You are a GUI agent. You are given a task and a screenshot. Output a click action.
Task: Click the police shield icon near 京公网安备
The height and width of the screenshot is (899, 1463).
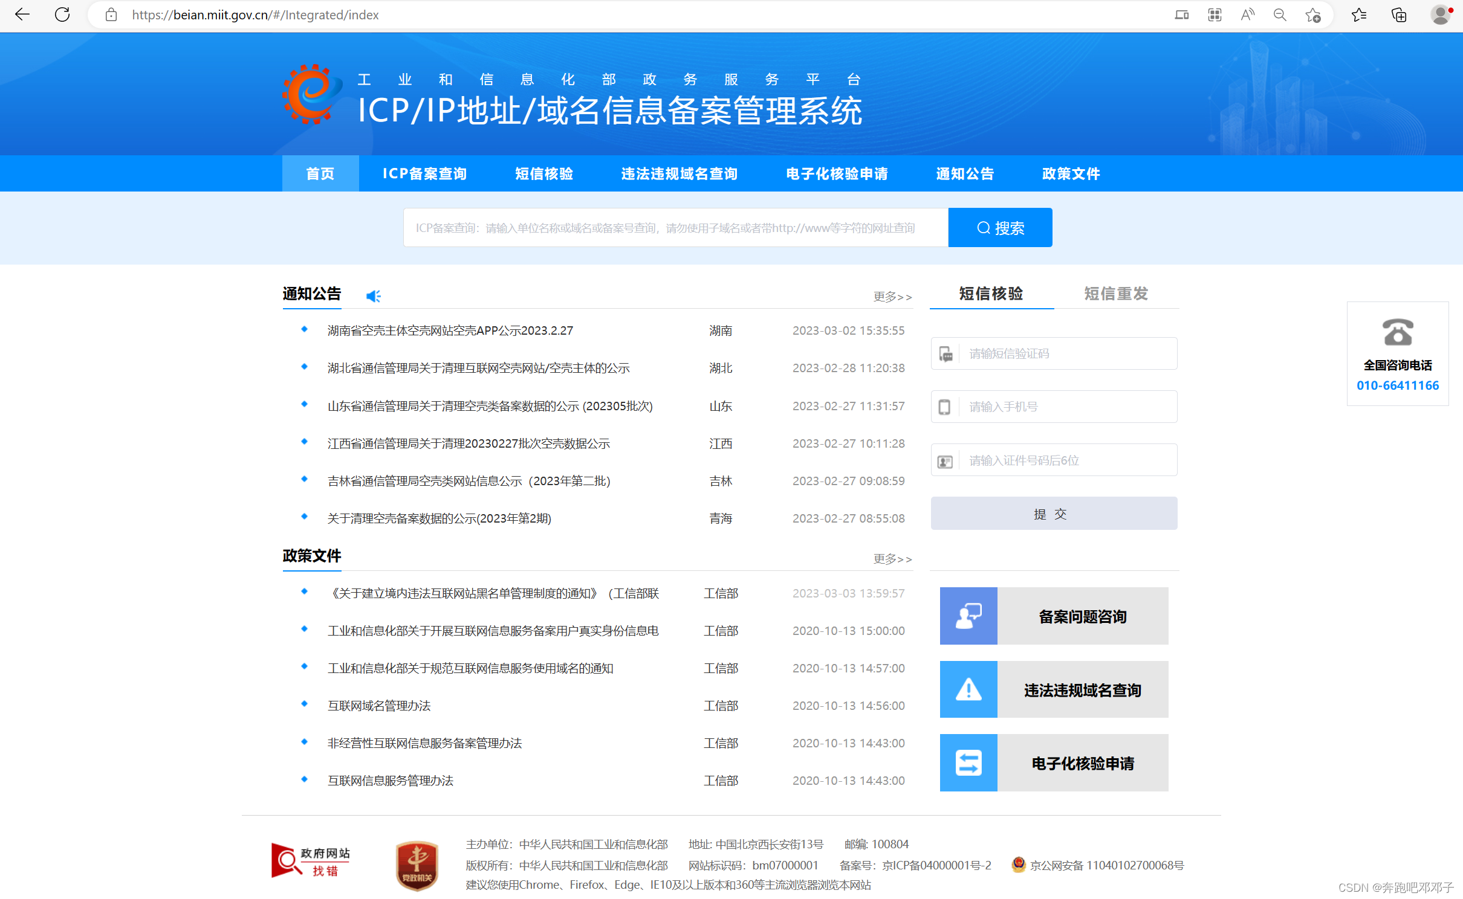[1019, 865]
